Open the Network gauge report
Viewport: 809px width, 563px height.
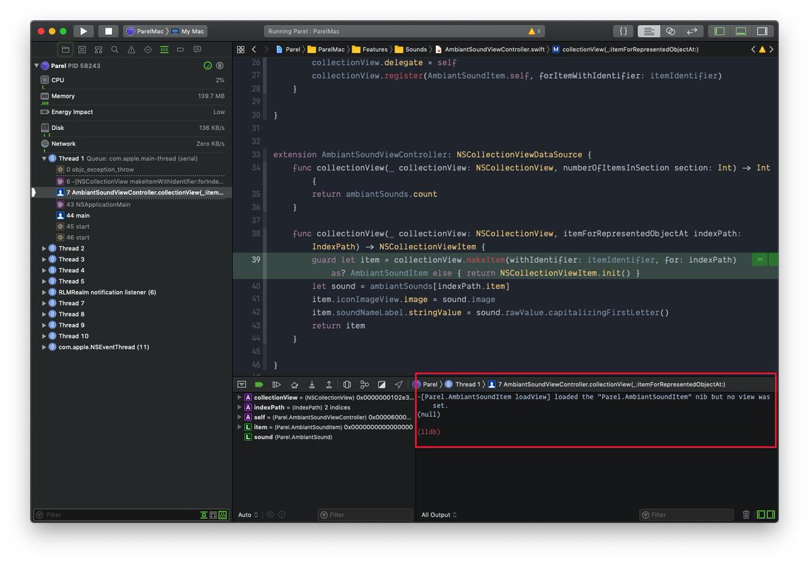click(x=133, y=143)
